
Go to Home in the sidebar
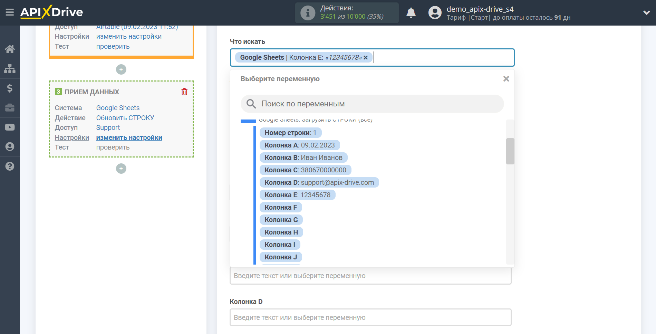click(10, 49)
